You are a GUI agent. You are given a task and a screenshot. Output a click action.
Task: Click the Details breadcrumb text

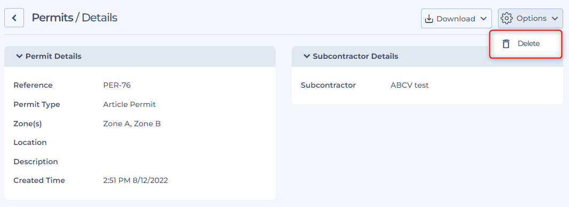click(x=99, y=18)
